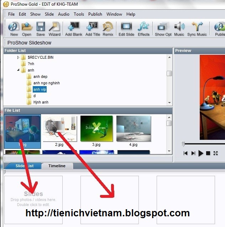Click the Publish toolbar icon

pos(220,29)
